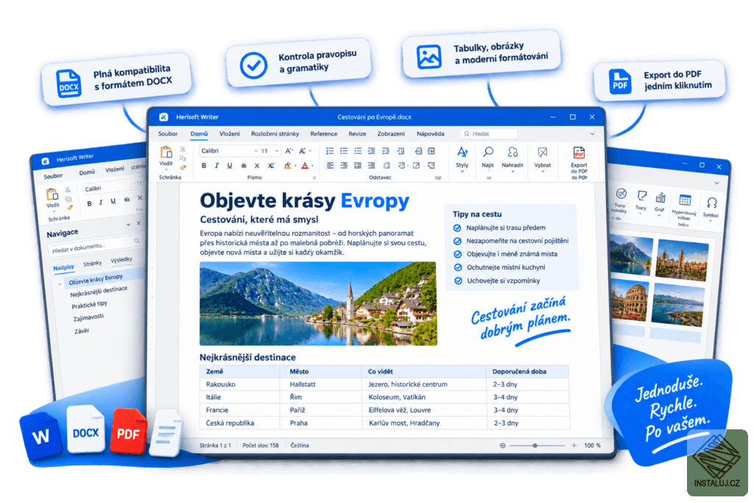Collapse the main ribbon with the chevron
Viewport: 754px width, 503px height.
point(592,134)
